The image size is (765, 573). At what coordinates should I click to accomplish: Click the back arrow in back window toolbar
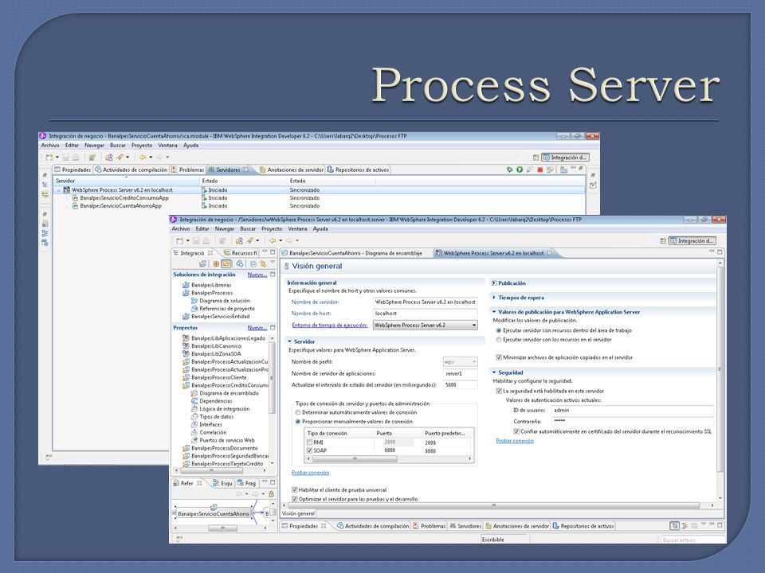[143, 158]
